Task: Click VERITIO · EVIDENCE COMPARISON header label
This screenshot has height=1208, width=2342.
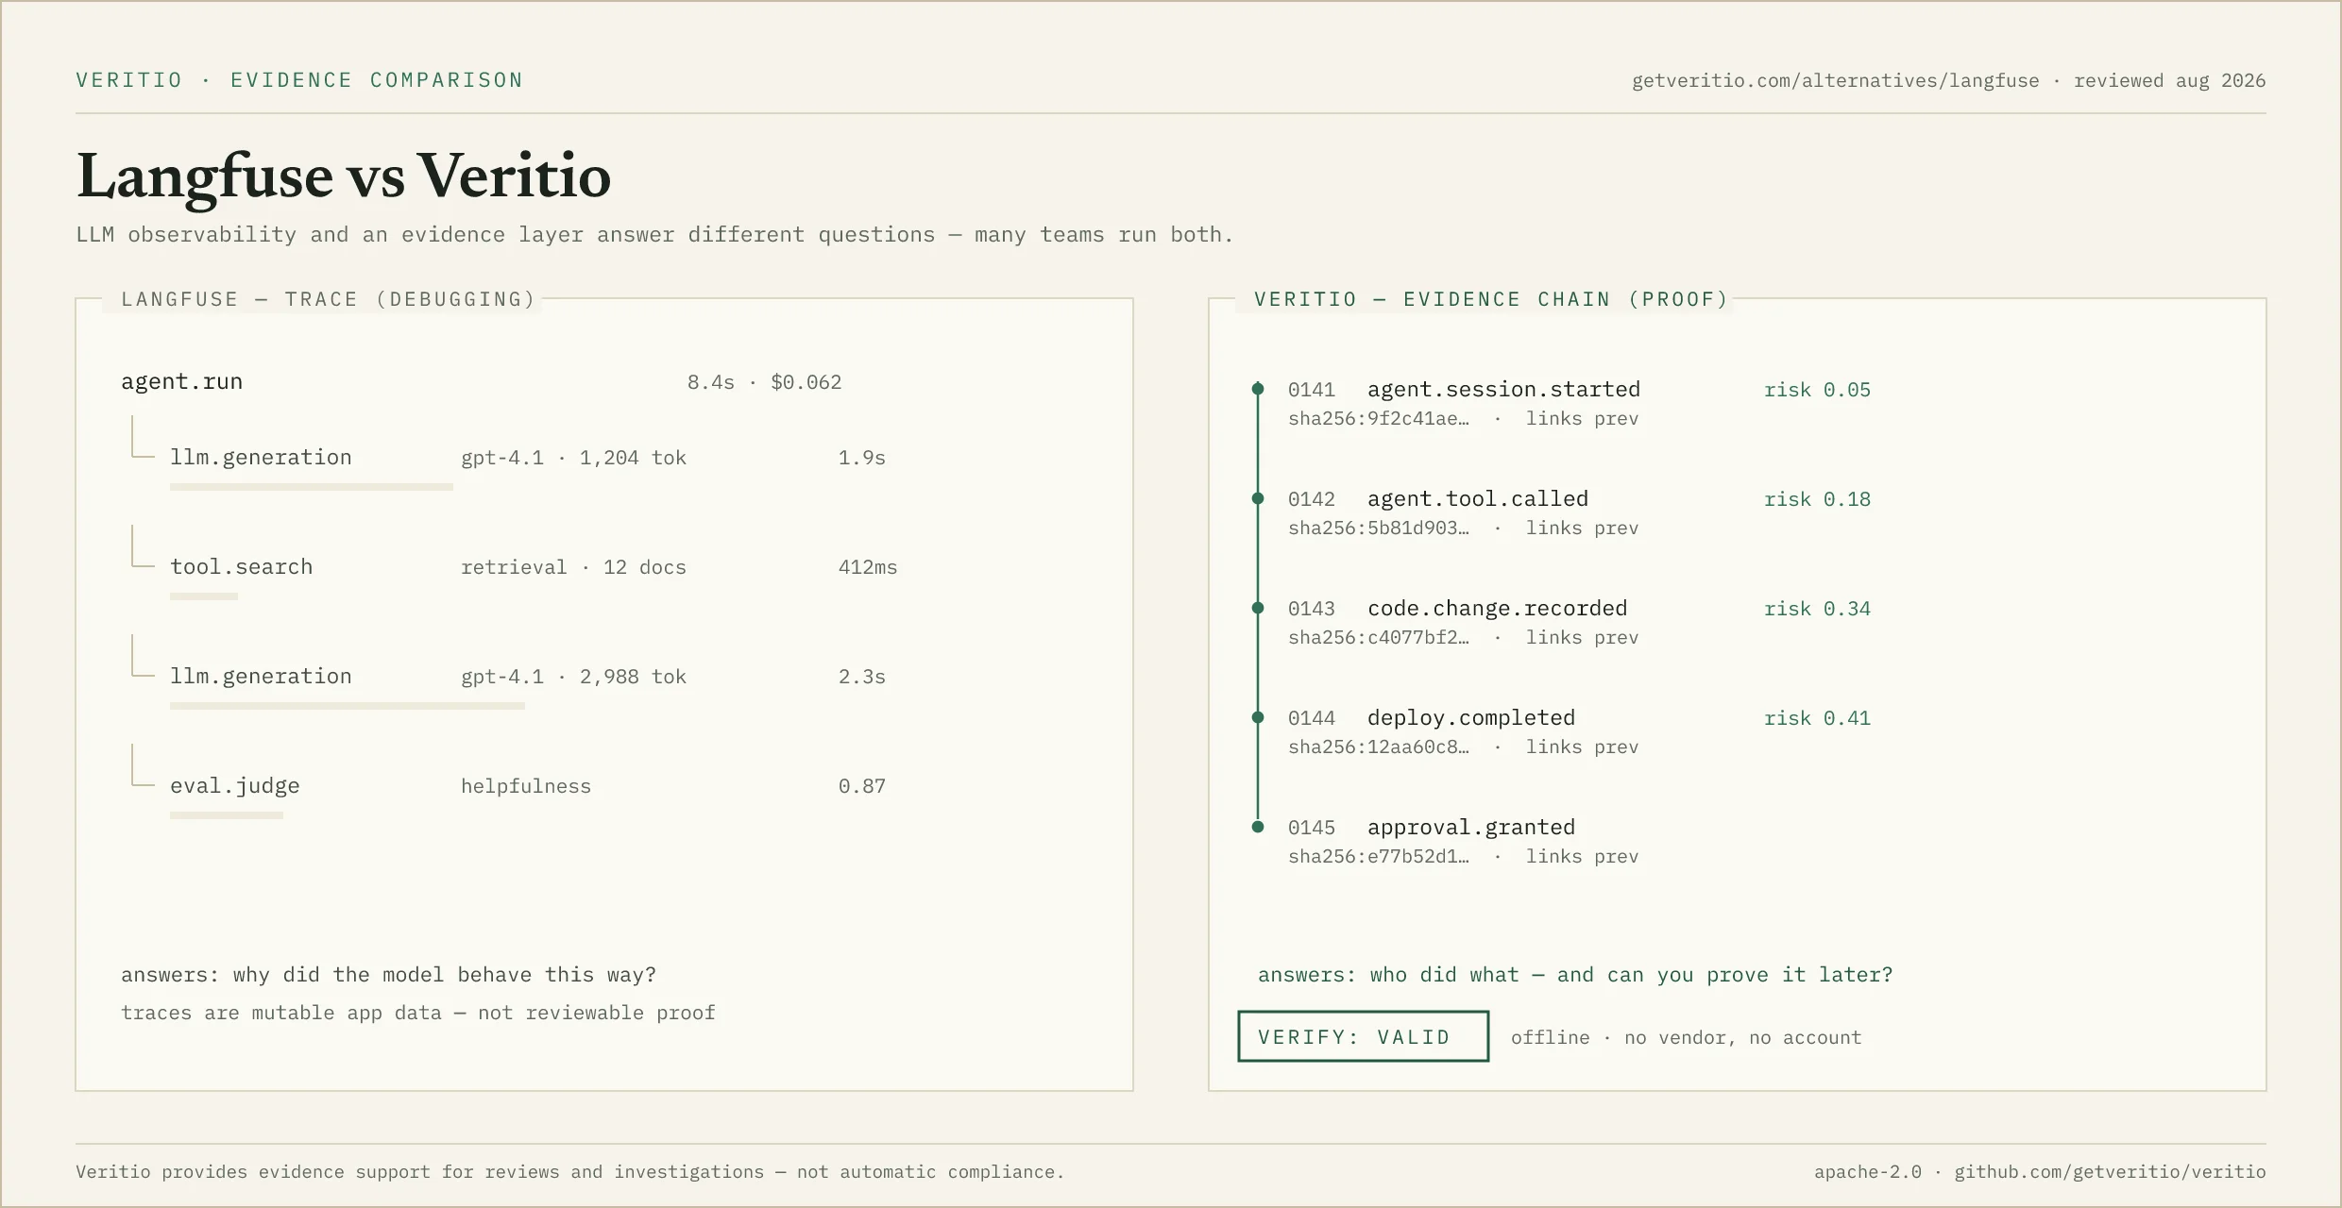Action: [299, 80]
